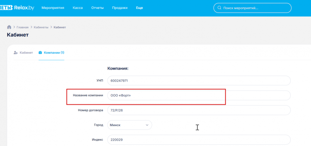The width and height of the screenshot is (311, 146).
Task: Click the Кабинет tab user icon
Action: (x=15, y=53)
